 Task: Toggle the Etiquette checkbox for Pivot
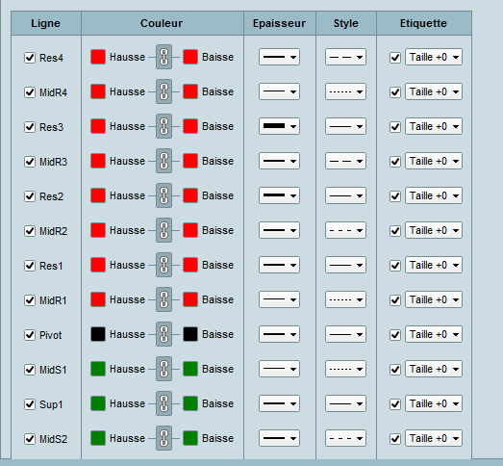pos(395,335)
